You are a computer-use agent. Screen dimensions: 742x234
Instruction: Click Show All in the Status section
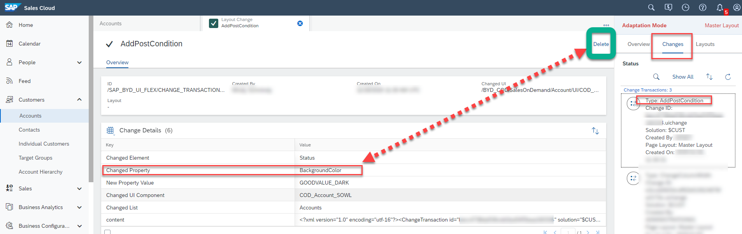pos(683,77)
